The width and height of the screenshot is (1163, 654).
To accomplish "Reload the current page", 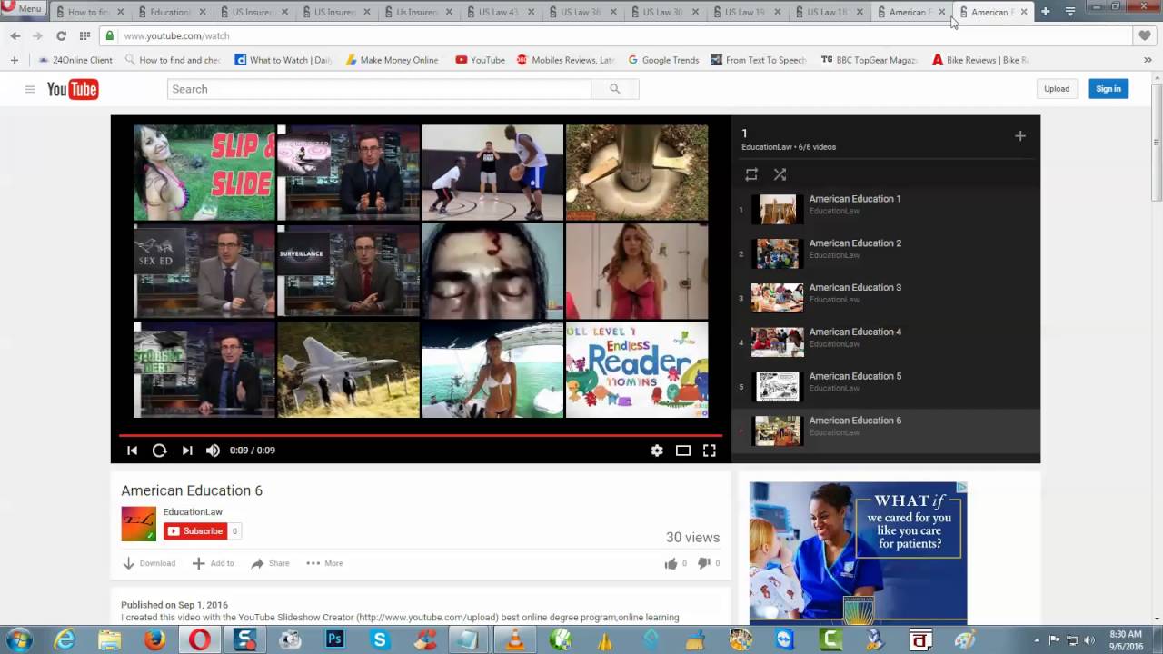I will pos(61,35).
